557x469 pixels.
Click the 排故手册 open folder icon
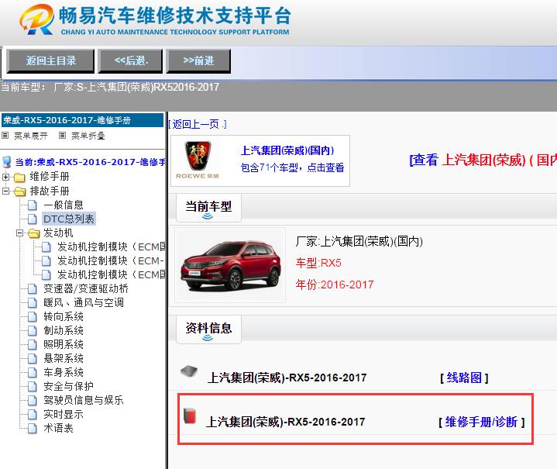point(20,191)
